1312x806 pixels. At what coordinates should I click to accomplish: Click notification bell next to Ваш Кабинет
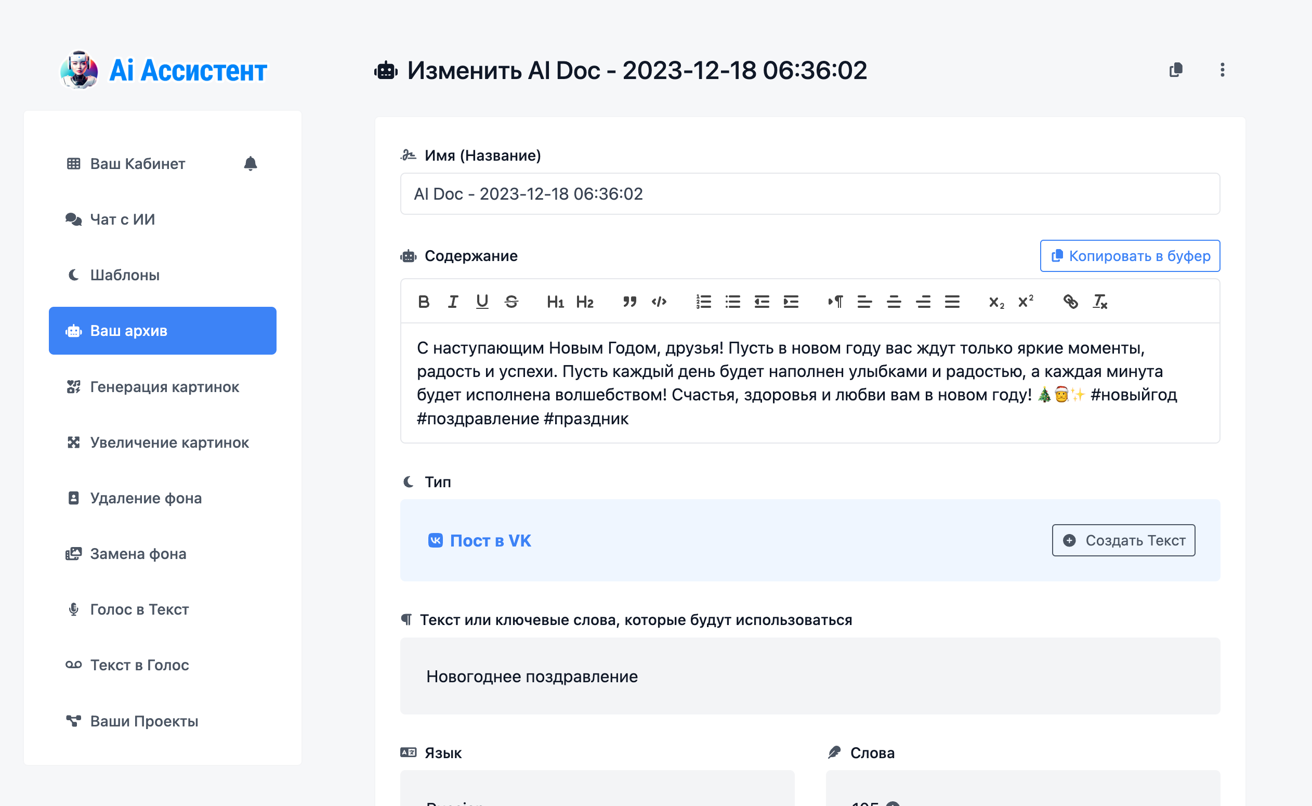point(251,163)
